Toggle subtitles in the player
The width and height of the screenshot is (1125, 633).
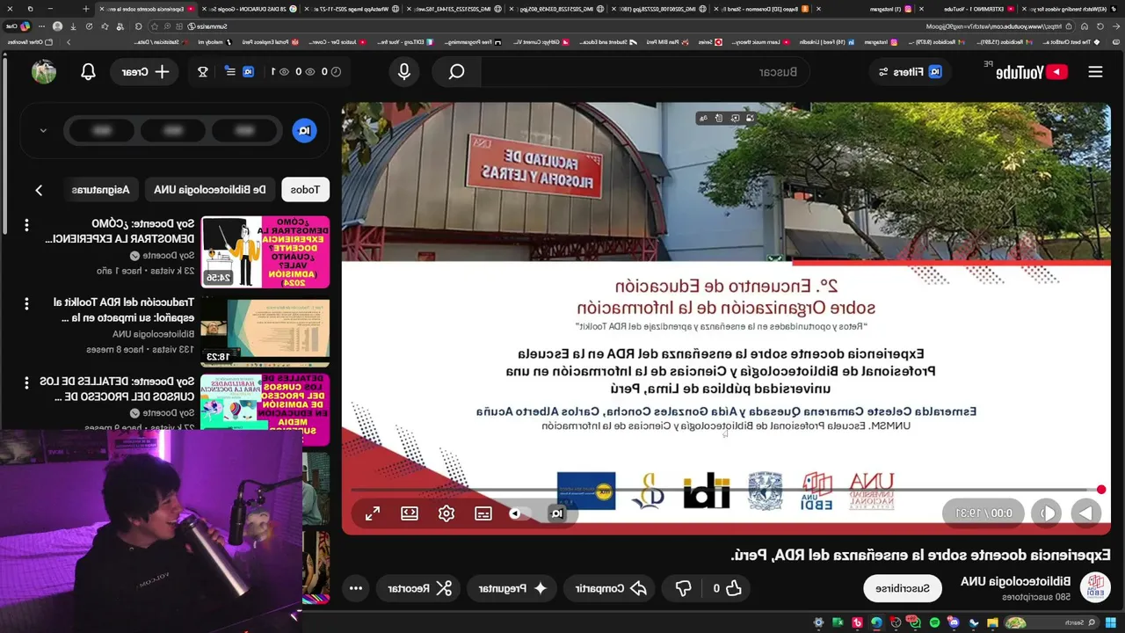pos(483,513)
